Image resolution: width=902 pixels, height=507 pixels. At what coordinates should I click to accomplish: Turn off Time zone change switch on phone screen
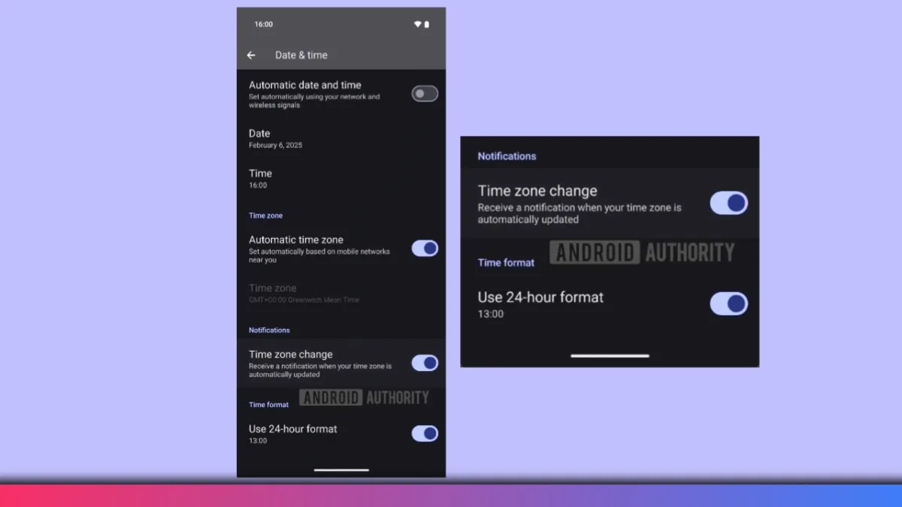425,364
